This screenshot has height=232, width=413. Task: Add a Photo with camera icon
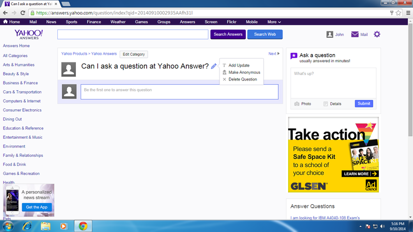tap(297, 104)
